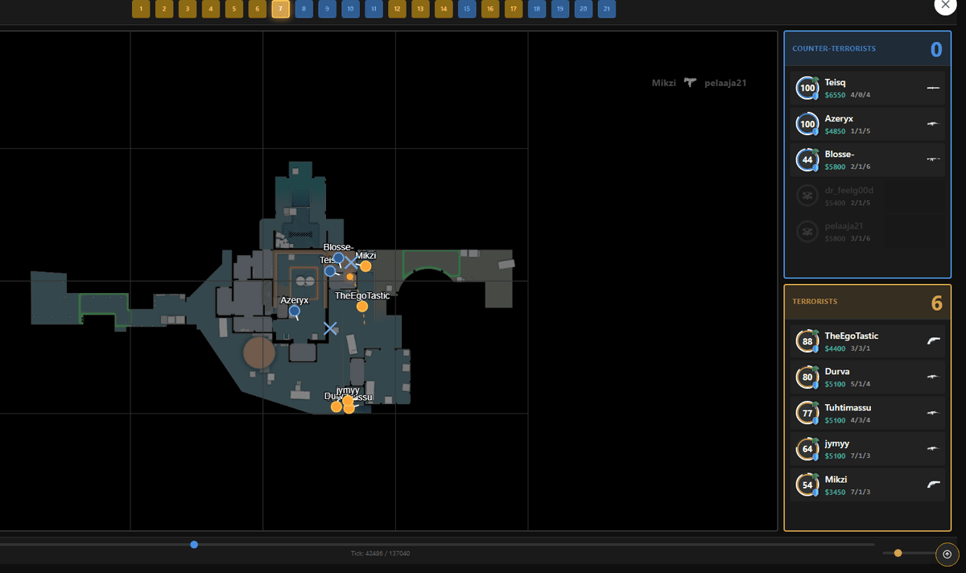Switch to round 9
This screenshot has height=573, width=966.
point(328,9)
